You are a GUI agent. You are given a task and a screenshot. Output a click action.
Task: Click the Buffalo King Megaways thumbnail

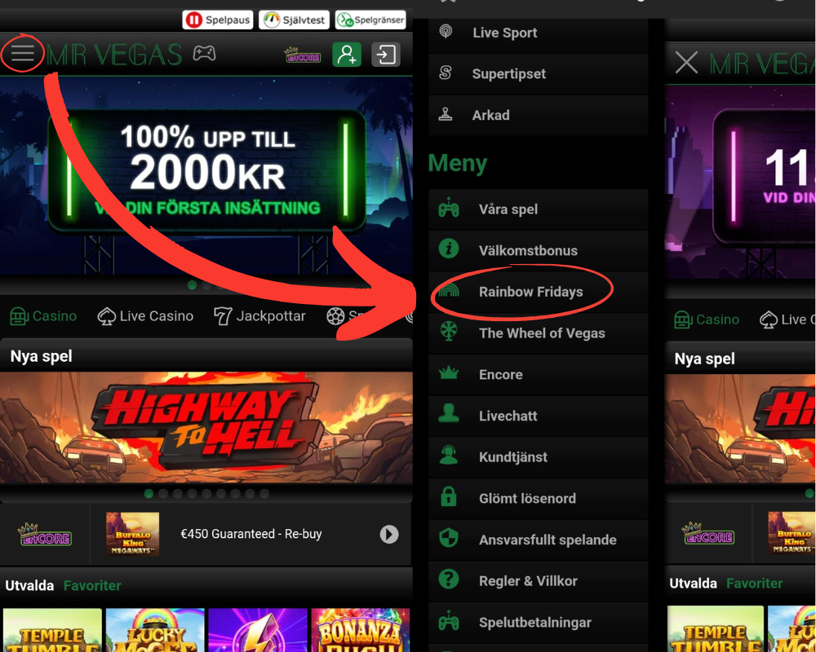132,534
